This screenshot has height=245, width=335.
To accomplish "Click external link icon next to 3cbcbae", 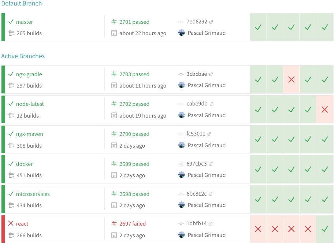I will point(211,74).
